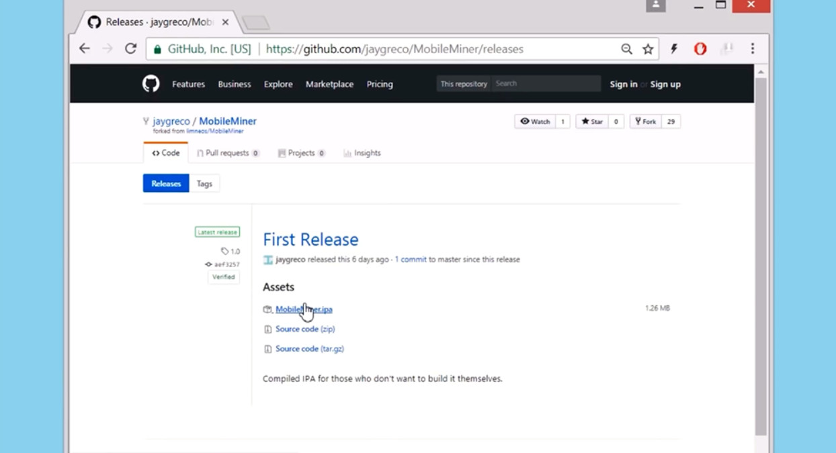Click the stargazers count 0
Viewport: 836px width, 453px height.
click(x=616, y=121)
